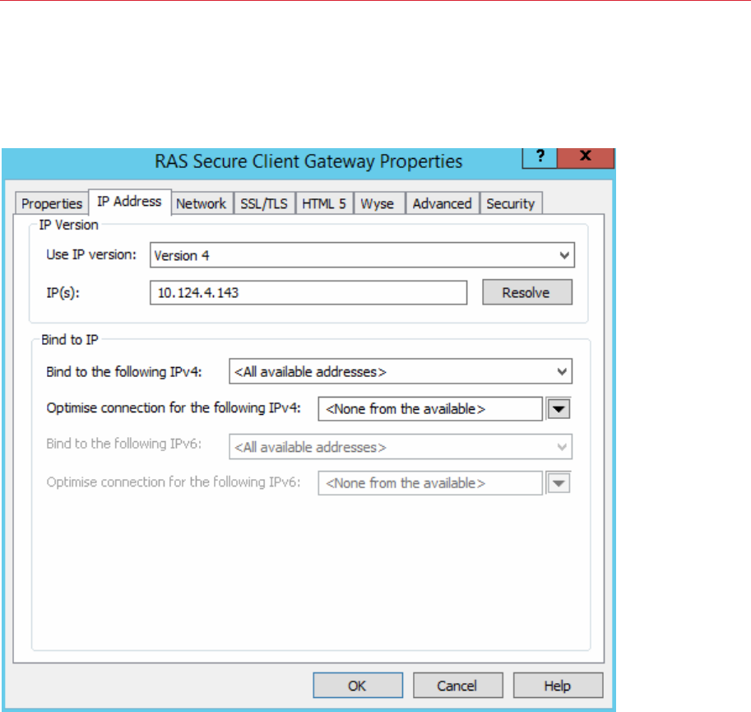Expand Optimise connection IPv6 dropdown arrow
The height and width of the screenshot is (712, 751).
559,483
